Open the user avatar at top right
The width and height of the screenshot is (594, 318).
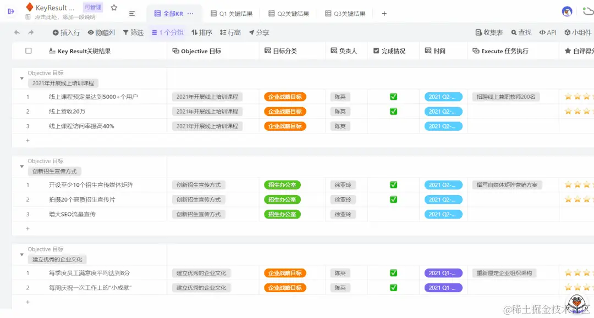click(x=566, y=12)
